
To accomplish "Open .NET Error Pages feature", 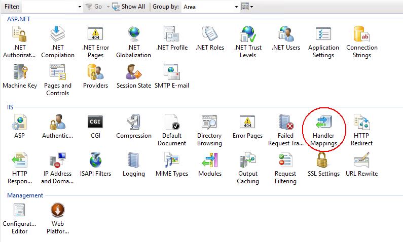I will point(96,42).
